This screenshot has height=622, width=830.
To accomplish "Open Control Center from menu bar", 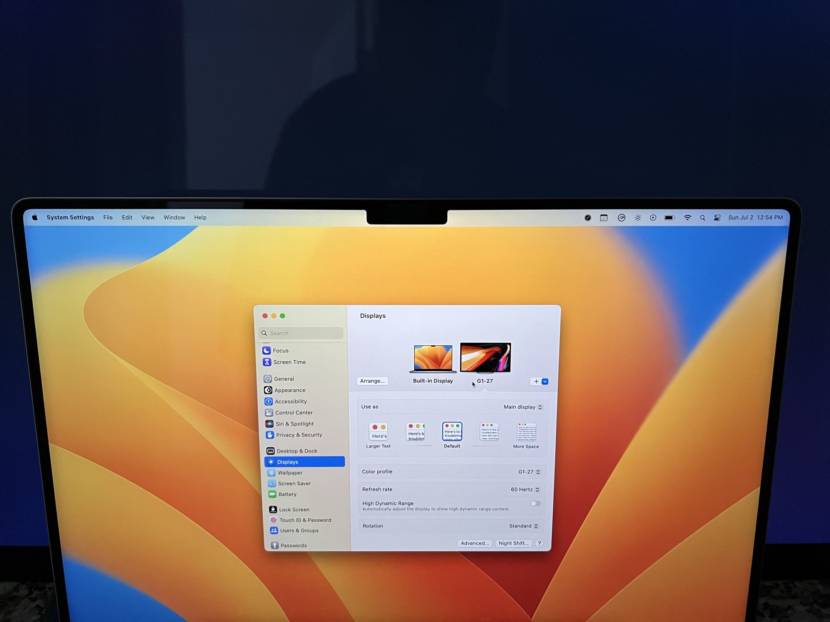I will click(x=717, y=218).
